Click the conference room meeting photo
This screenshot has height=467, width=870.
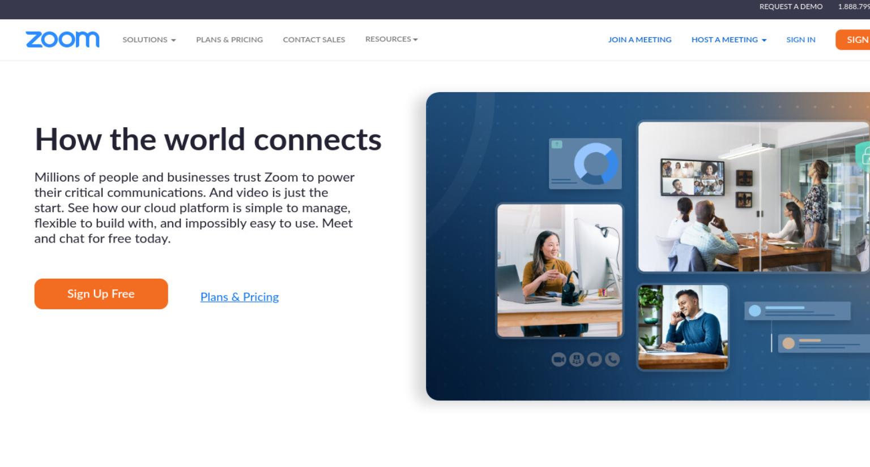[754, 197]
